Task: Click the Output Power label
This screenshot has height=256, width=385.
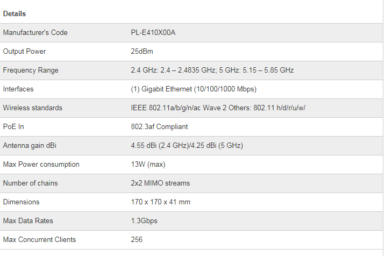Action: [25, 52]
